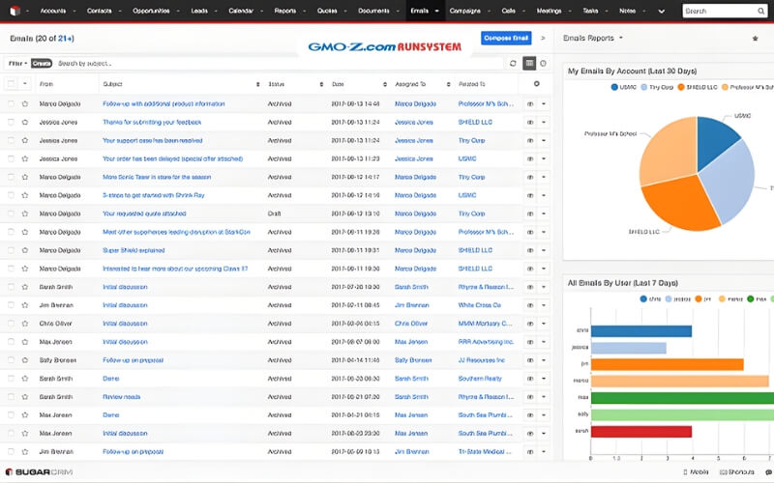
Task: Preview the 'Follow up on proposal' Sally Bronsen email
Action: [530, 360]
